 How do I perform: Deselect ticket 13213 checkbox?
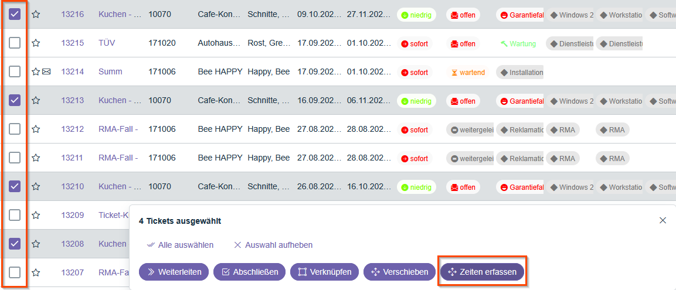pos(15,100)
